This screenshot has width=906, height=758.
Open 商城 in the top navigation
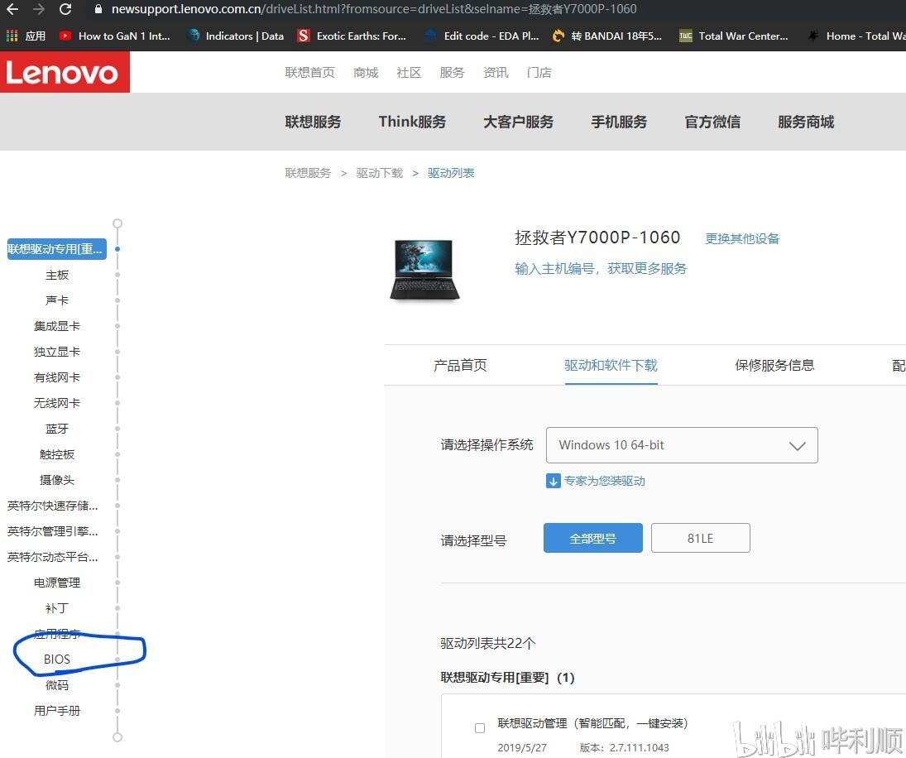[366, 72]
